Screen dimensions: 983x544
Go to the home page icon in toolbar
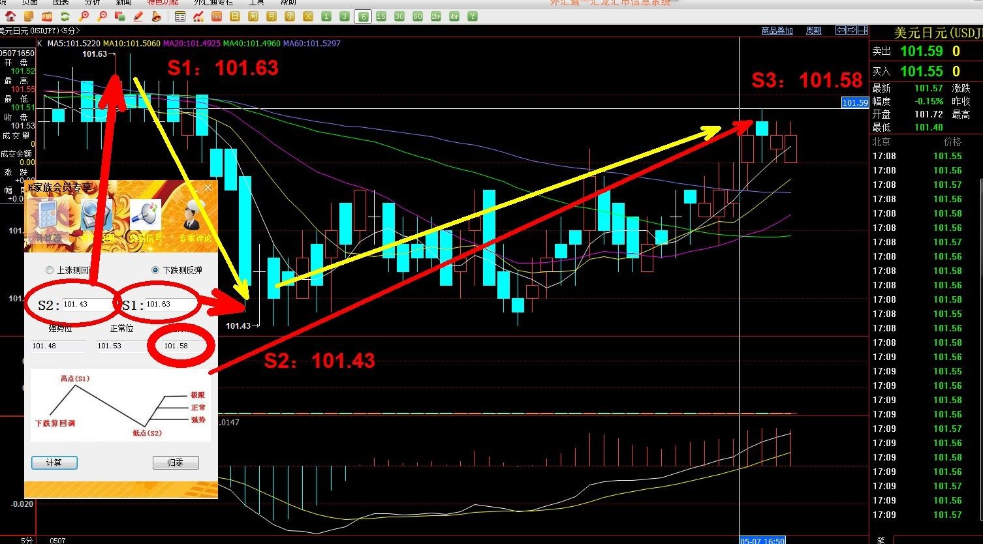pyautogui.click(x=11, y=16)
